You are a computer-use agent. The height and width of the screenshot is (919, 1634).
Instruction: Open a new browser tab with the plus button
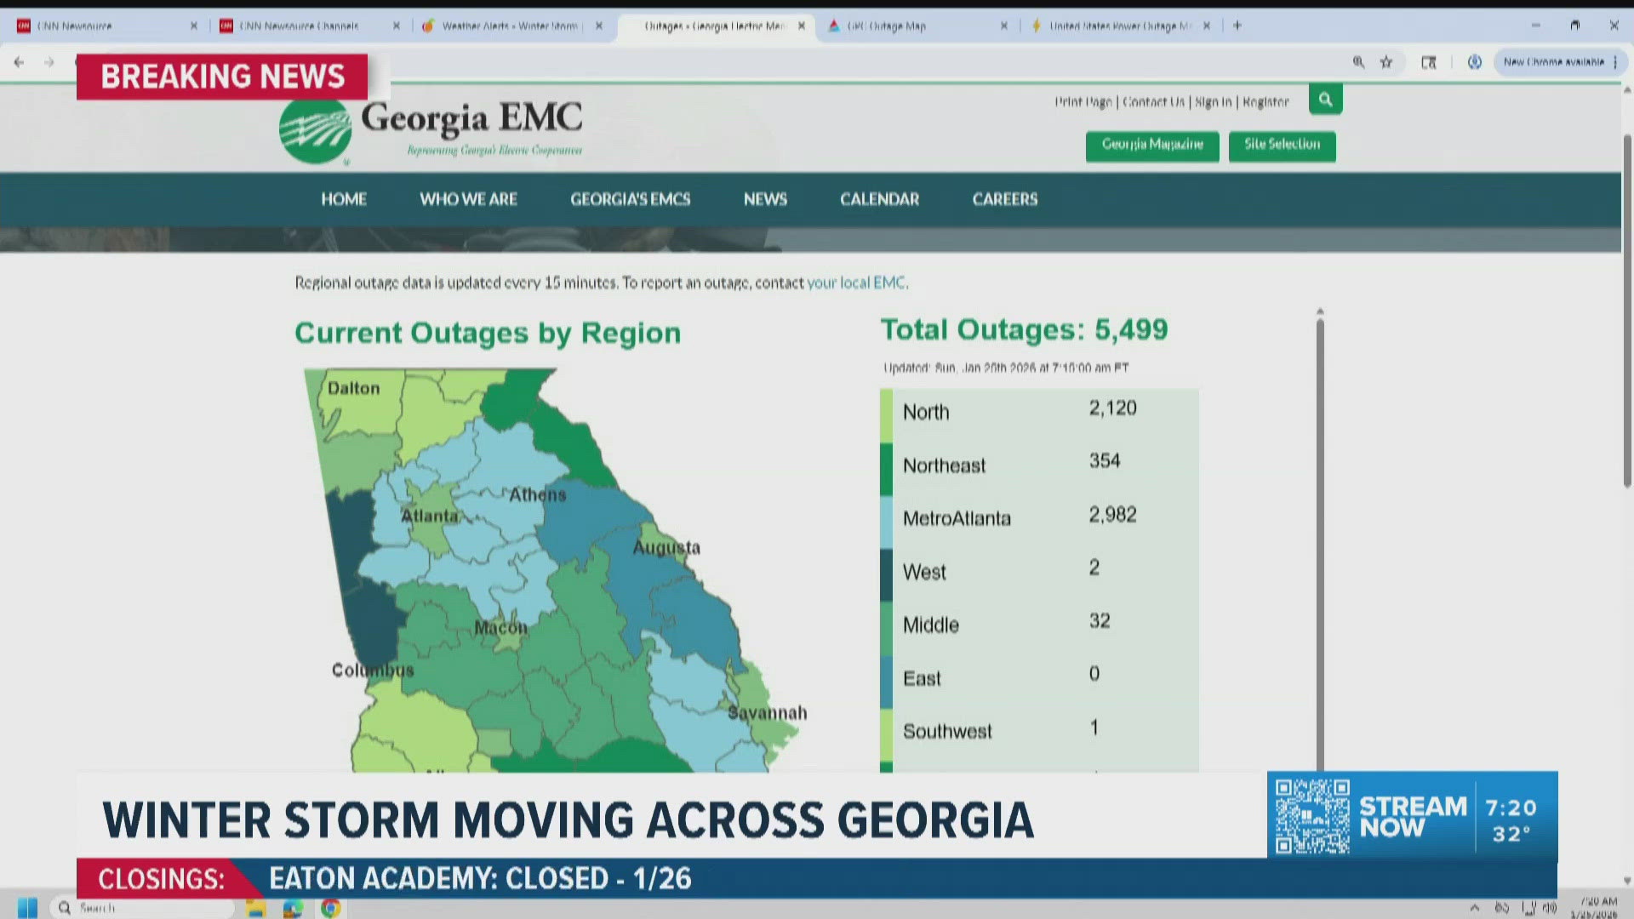(1237, 26)
